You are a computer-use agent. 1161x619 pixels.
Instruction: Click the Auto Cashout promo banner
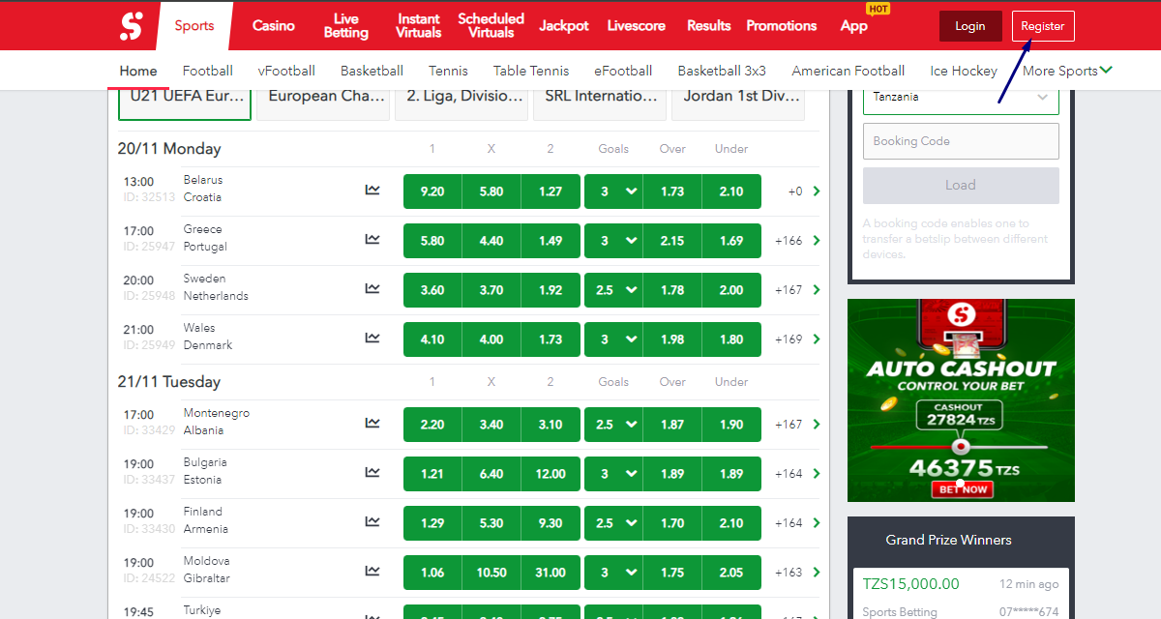[961, 400]
